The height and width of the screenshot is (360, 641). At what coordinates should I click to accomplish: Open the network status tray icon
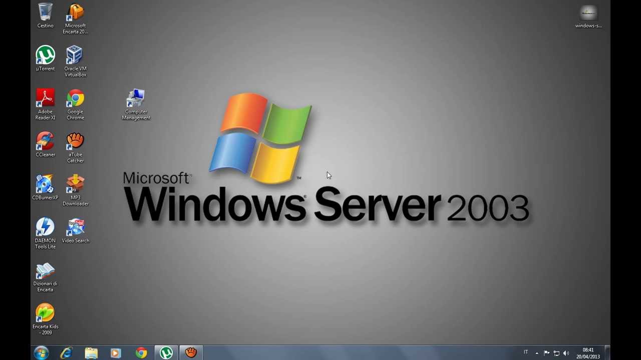556,353
